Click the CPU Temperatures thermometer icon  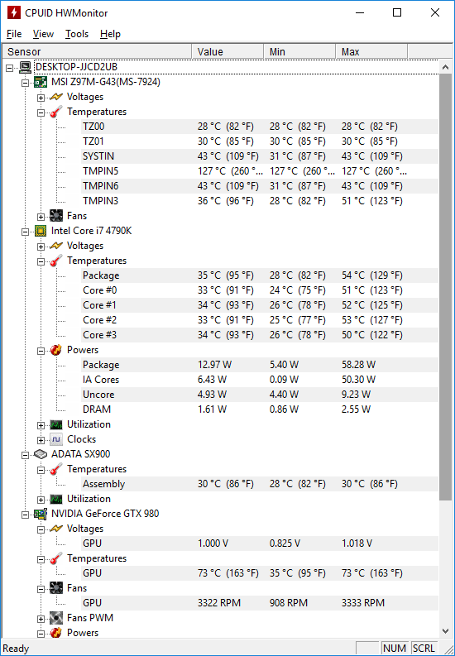(56, 261)
